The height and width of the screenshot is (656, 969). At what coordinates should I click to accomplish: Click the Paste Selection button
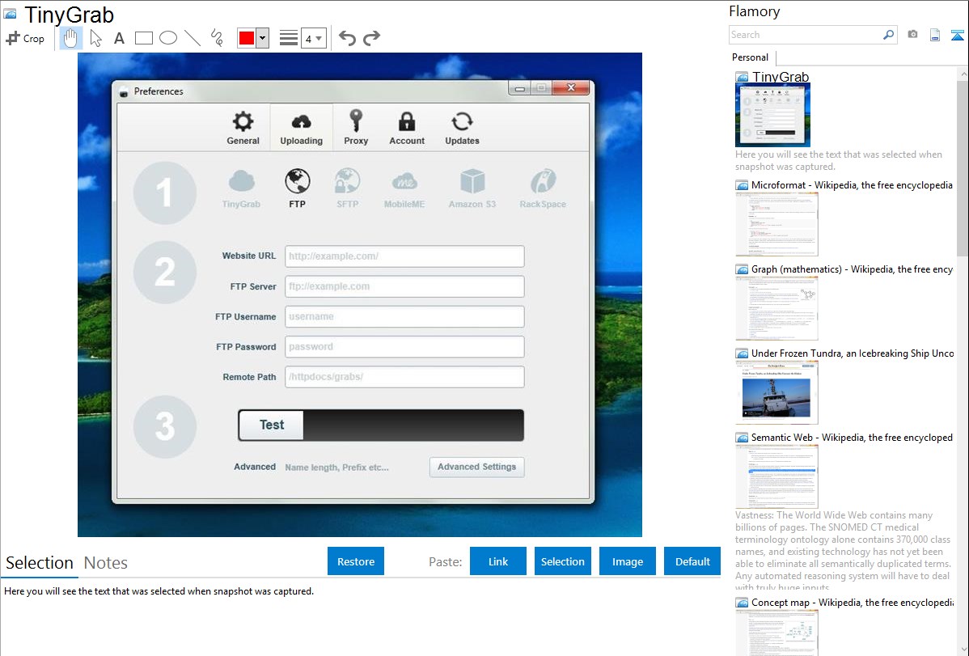point(562,561)
